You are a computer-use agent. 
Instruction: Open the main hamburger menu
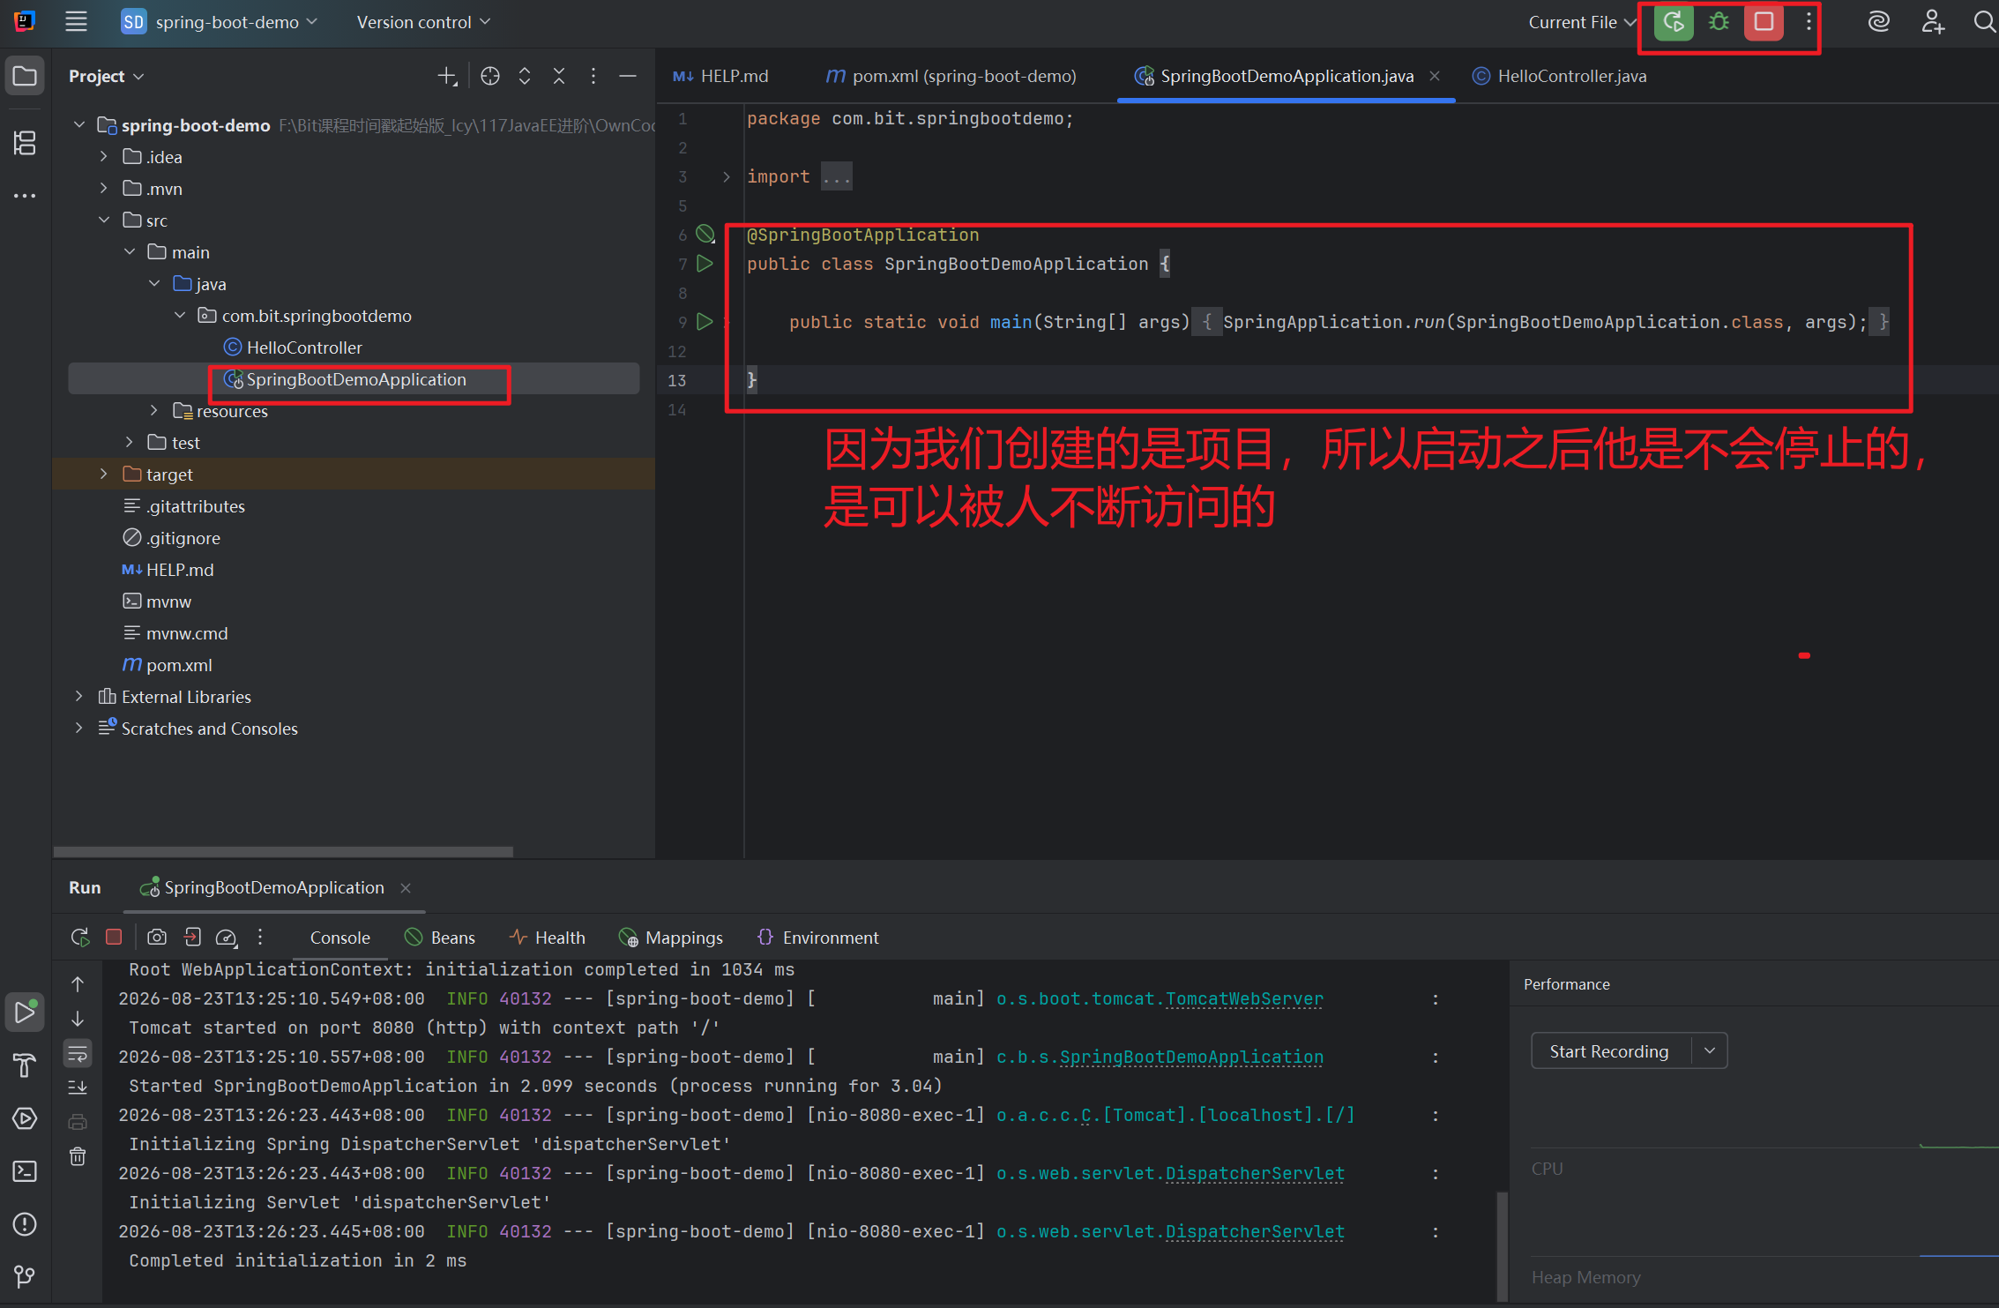[76, 22]
